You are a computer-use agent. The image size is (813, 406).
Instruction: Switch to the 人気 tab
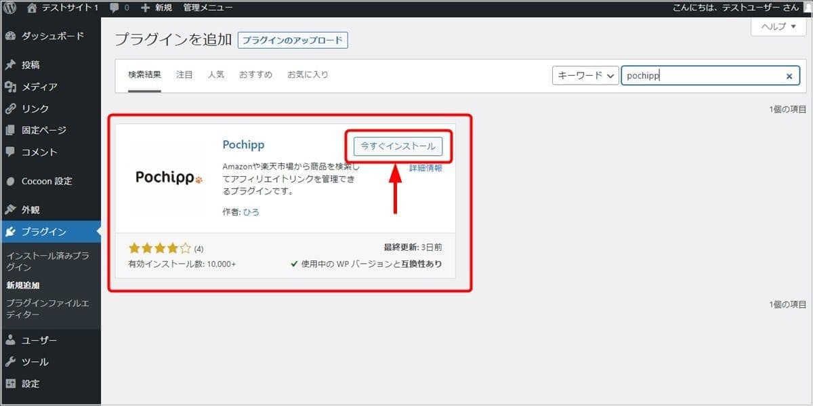click(216, 75)
